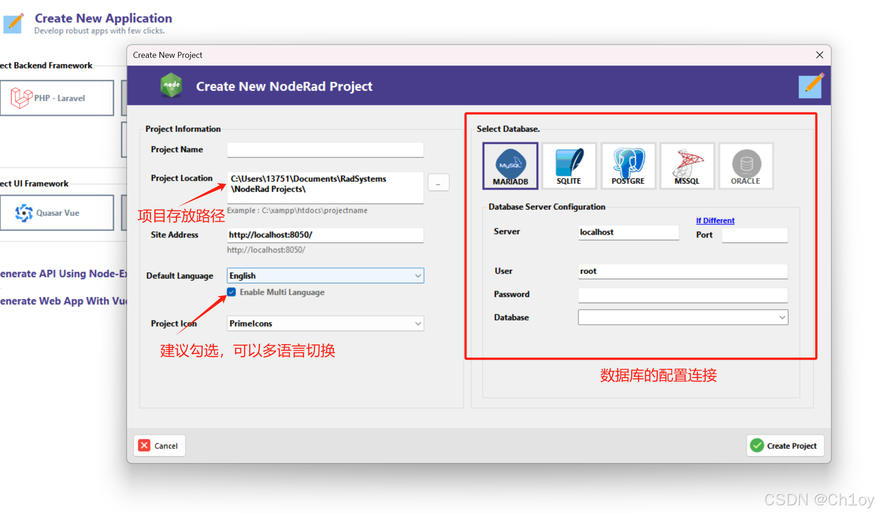Screen dimensions: 876x514
Task: Open Generate Web App With Vue link
Action: [63, 301]
